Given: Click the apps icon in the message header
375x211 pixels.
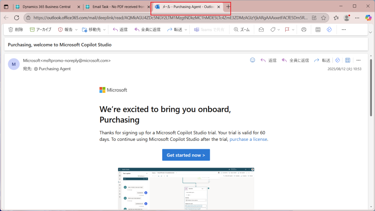Looking at the screenshot, I should coord(348,60).
